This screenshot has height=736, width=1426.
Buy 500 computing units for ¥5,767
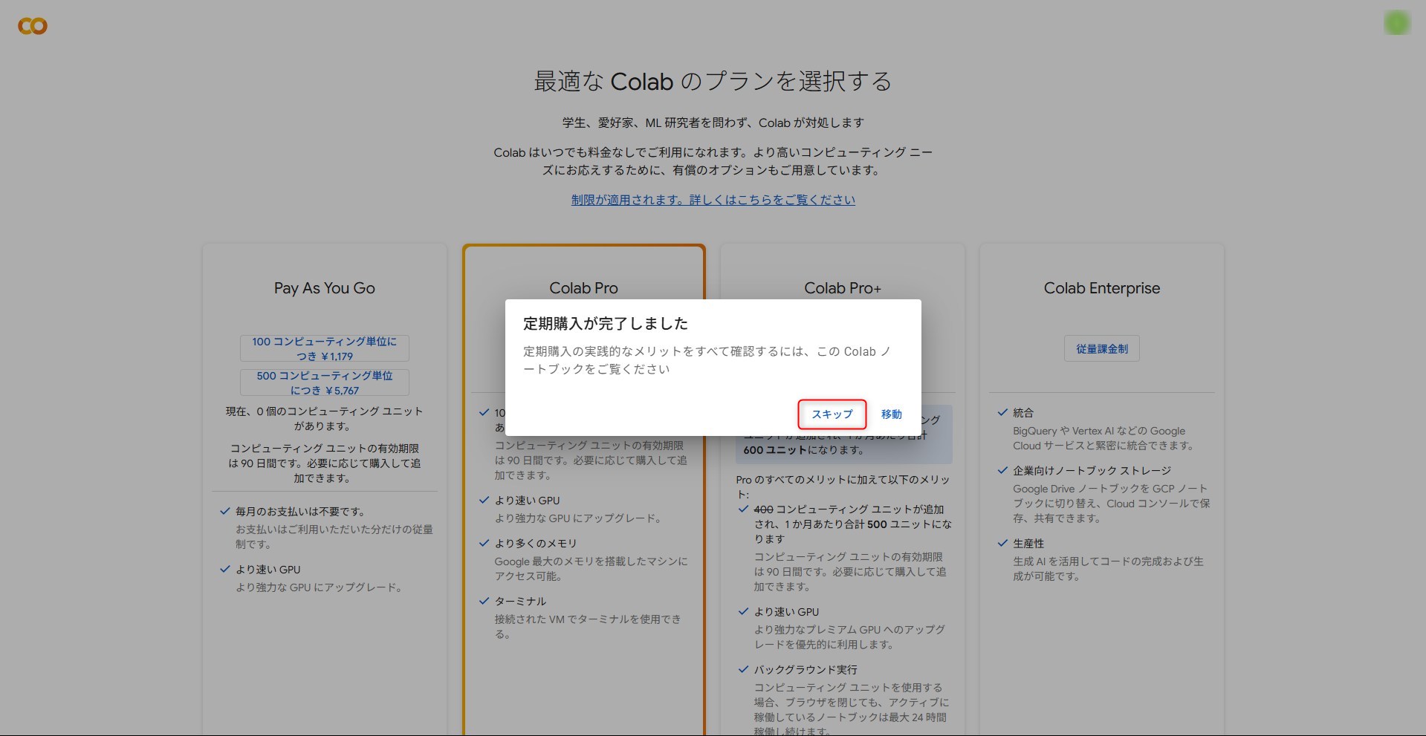(x=324, y=382)
